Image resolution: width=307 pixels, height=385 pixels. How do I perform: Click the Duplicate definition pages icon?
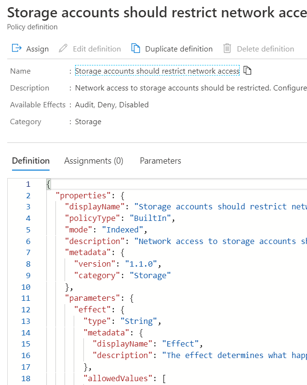pyautogui.click(x=136, y=49)
